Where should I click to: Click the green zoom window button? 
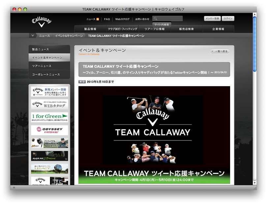click(25, 9)
